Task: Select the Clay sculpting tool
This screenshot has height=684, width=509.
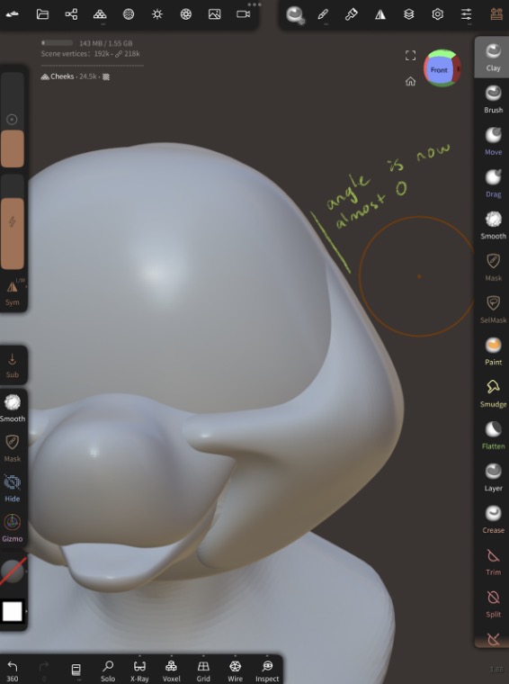Action: coord(493,57)
